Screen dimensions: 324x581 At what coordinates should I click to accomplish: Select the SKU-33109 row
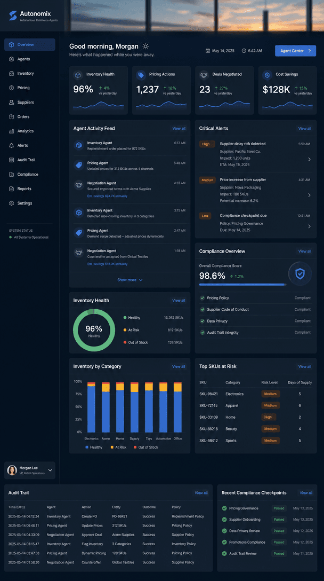(256, 417)
